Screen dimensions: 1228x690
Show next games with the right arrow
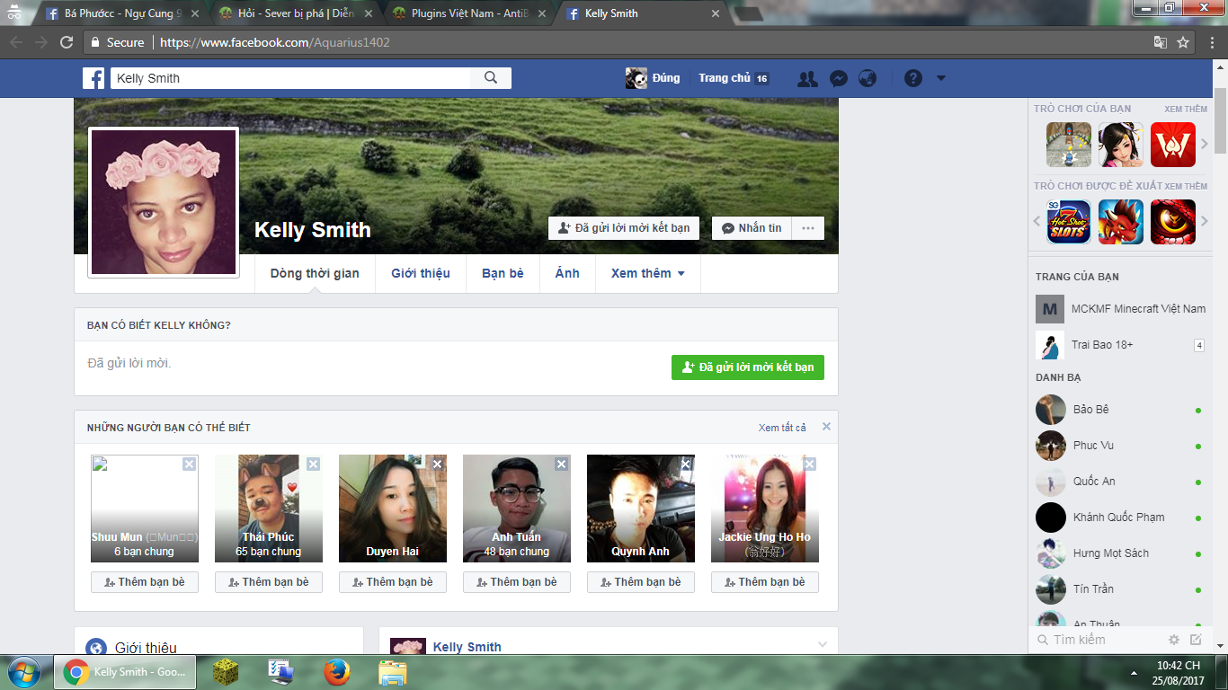1206,145
